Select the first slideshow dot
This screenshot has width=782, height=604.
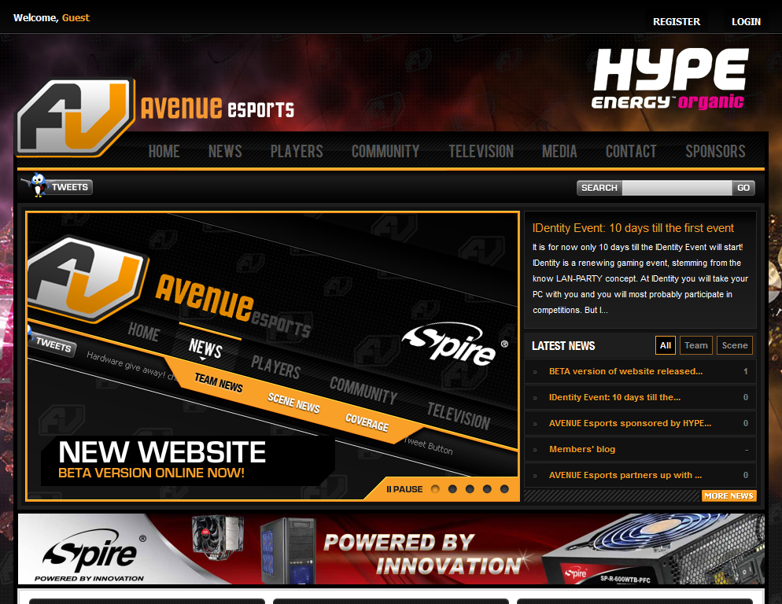435,489
